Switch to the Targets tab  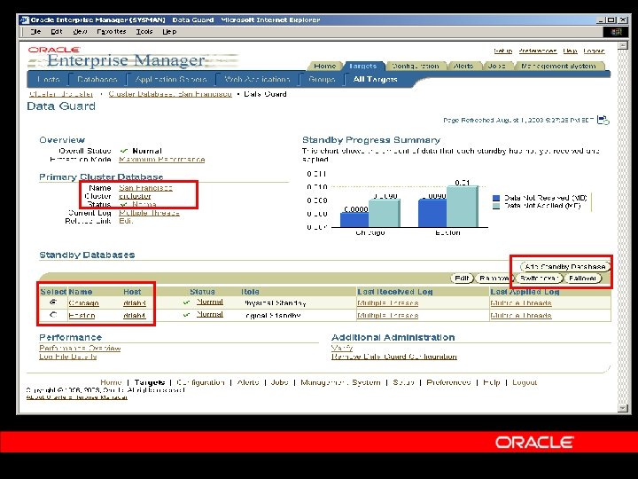363,66
